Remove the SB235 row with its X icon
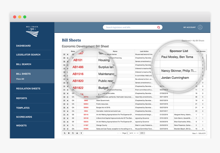The image size is (220, 153). (68, 122)
